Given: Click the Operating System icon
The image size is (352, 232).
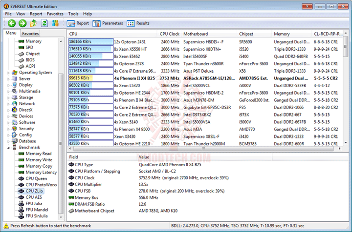Looking at the screenshot, I should pyautogui.click(x=15, y=73).
